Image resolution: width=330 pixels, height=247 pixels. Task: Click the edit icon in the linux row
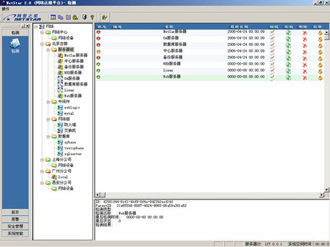(273, 70)
